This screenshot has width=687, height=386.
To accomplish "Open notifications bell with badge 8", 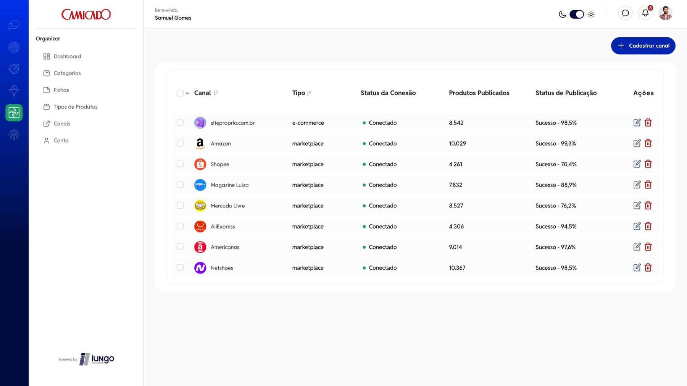I will 645,13.
